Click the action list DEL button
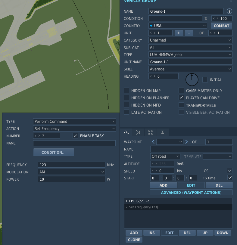237x245 pixels. point(187,233)
